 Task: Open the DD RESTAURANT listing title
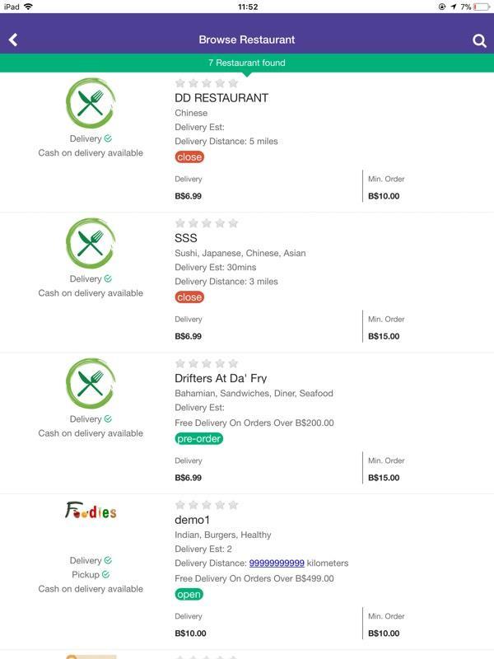pyautogui.click(x=221, y=98)
